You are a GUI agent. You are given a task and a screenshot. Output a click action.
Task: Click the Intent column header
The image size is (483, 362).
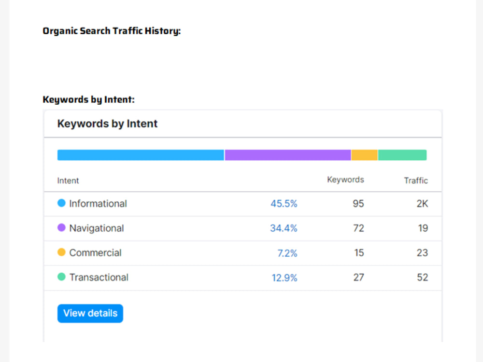pyautogui.click(x=68, y=181)
